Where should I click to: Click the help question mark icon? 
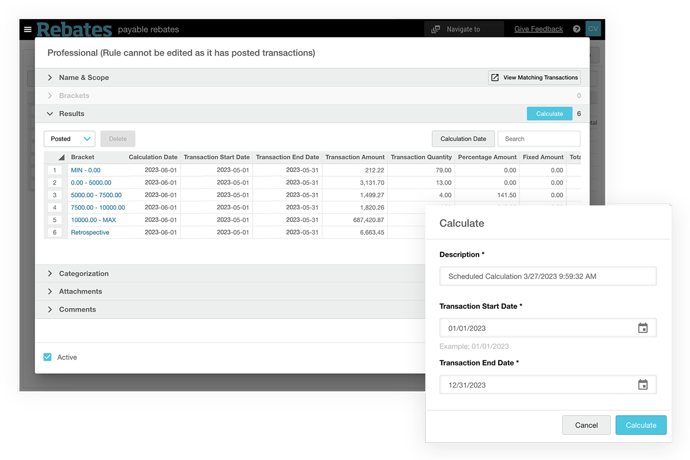tap(576, 29)
